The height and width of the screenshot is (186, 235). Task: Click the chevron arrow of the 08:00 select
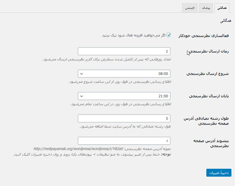[82, 74]
